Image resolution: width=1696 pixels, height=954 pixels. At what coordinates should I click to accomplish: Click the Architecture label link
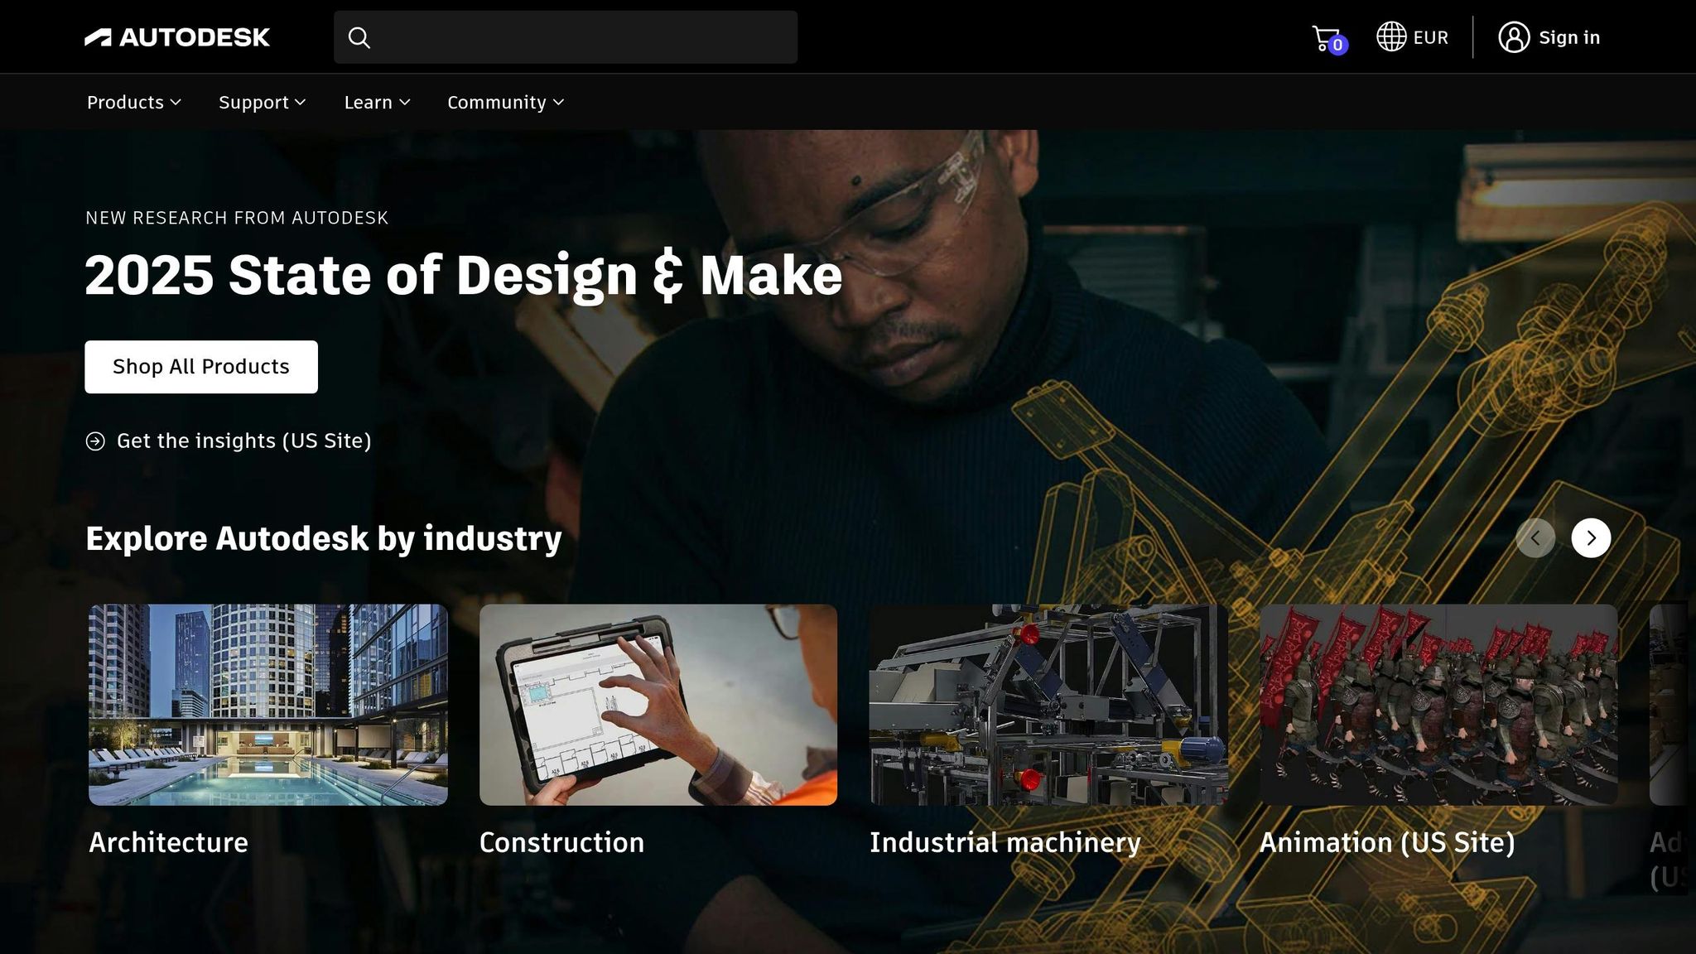click(x=169, y=842)
